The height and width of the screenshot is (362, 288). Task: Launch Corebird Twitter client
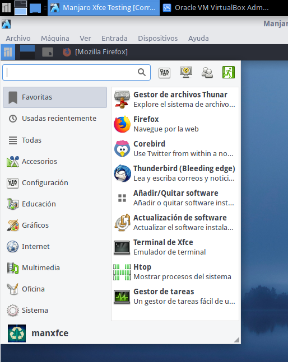tap(175, 149)
